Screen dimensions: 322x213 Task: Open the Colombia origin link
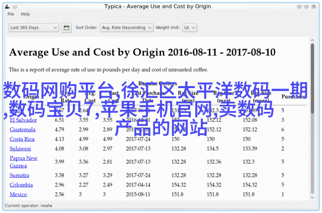coord(21,185)
